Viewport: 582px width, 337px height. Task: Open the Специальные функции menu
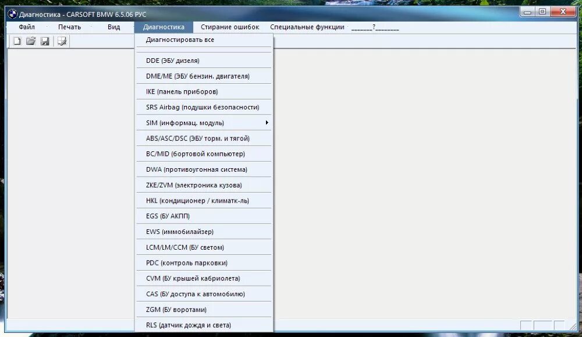click(x=307, y=27)
